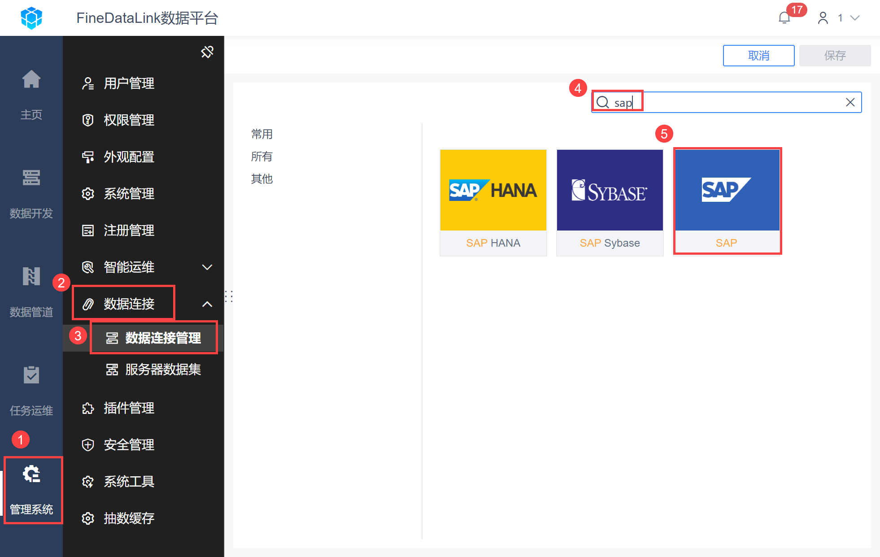Expand the 智能运维 submenu chevron

click(207, 267)
